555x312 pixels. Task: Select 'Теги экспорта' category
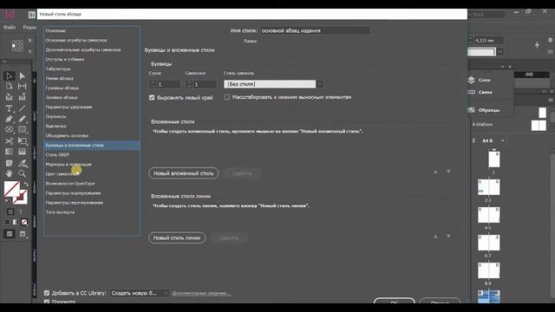click(92, 212)
